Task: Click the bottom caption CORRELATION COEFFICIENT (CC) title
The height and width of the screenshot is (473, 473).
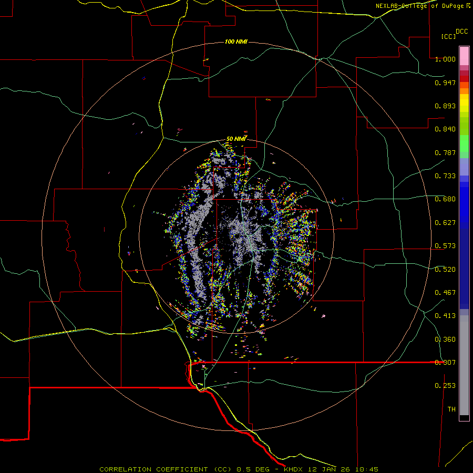Action: click(166, 469)
